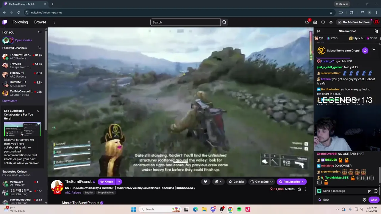Viewport: 381px width, 214px height.
Task: Open Windows Start menu
Action: 133,209
